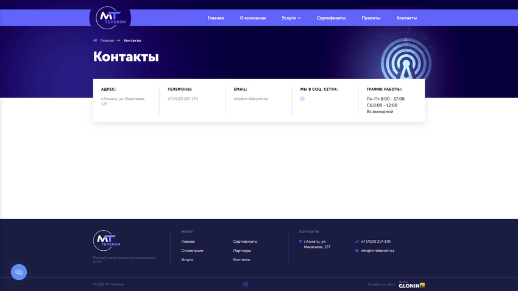Click the Сб working hours line
The width and height of the screenshot is (518, 291).
click(382, 105)
